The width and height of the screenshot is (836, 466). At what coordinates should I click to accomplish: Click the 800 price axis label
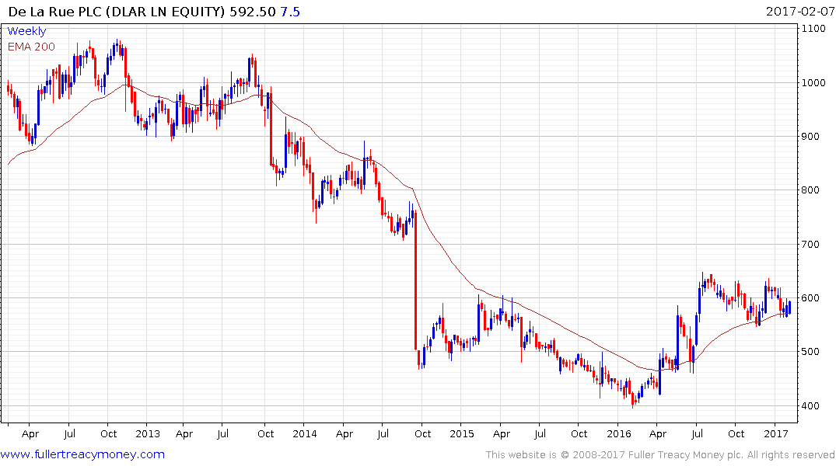coord(810,190)
